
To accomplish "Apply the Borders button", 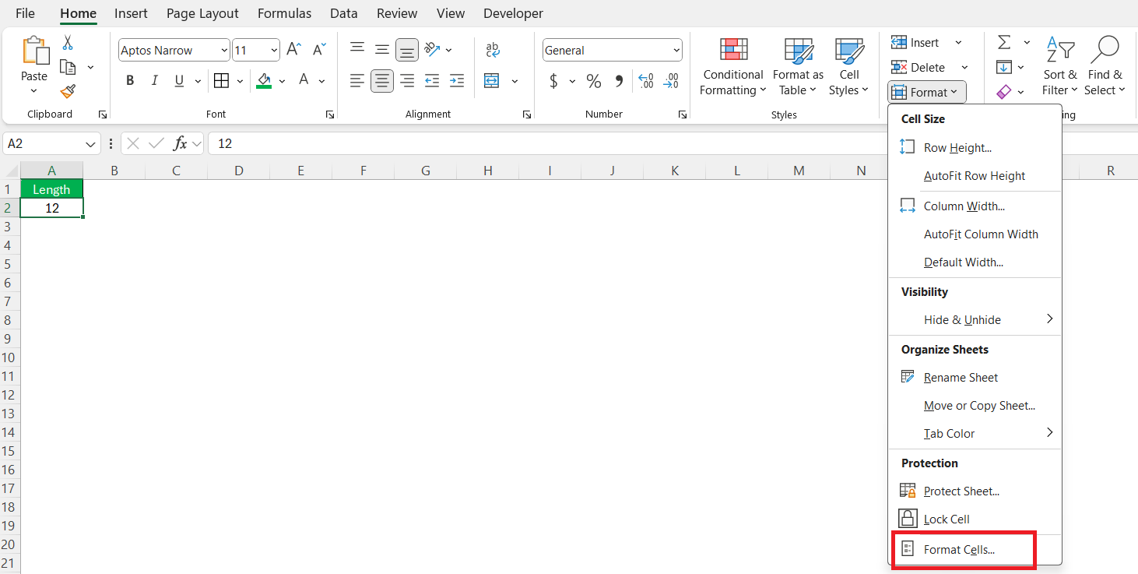I will [221, 80].
